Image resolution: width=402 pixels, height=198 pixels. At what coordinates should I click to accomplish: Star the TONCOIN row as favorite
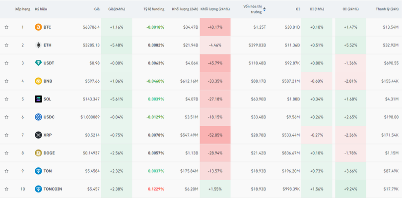[6, 189]
